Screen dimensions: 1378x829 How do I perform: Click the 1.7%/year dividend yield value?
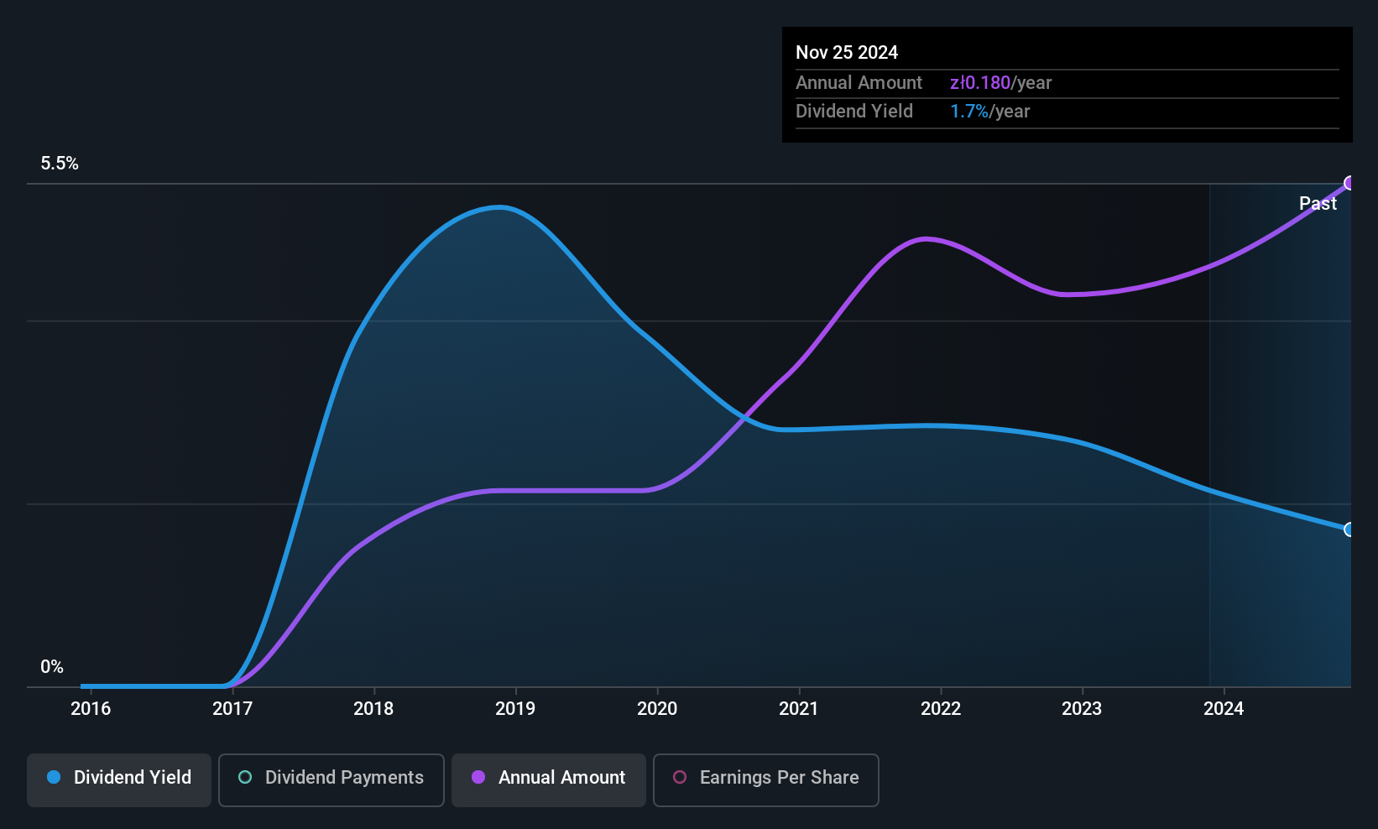click(x=989, y=112)
